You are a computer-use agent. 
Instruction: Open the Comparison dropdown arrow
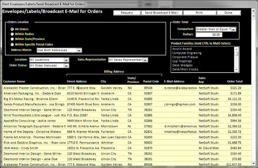(x=233, y=30)
